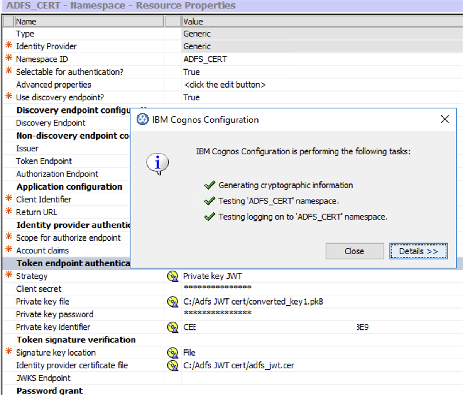Select the JWKS Endpoint row label

tap(43, 378)
